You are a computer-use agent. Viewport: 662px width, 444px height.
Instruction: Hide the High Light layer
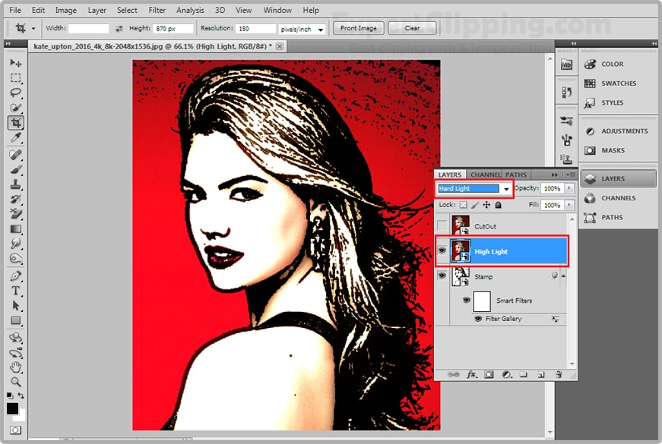[442, 251]
